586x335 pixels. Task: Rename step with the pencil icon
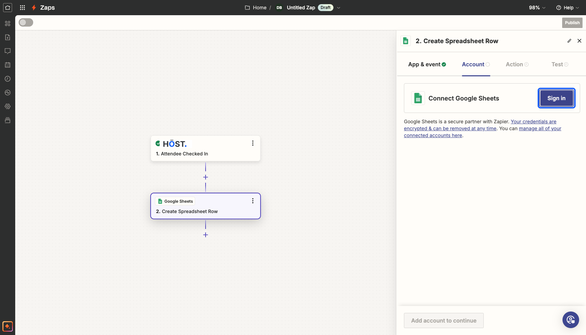[569, 41]
